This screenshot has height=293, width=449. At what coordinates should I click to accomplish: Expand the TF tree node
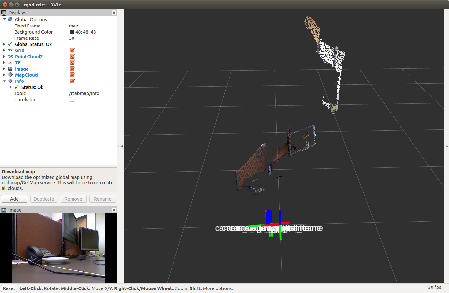click(x=4, y=63)
